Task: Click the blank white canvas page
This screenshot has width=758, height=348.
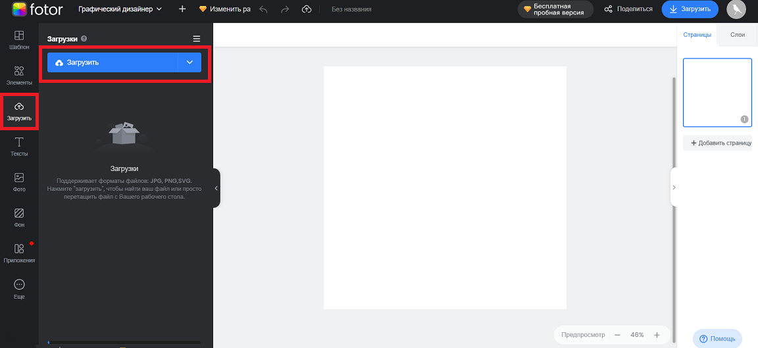Action: click(x=445, y=187)
